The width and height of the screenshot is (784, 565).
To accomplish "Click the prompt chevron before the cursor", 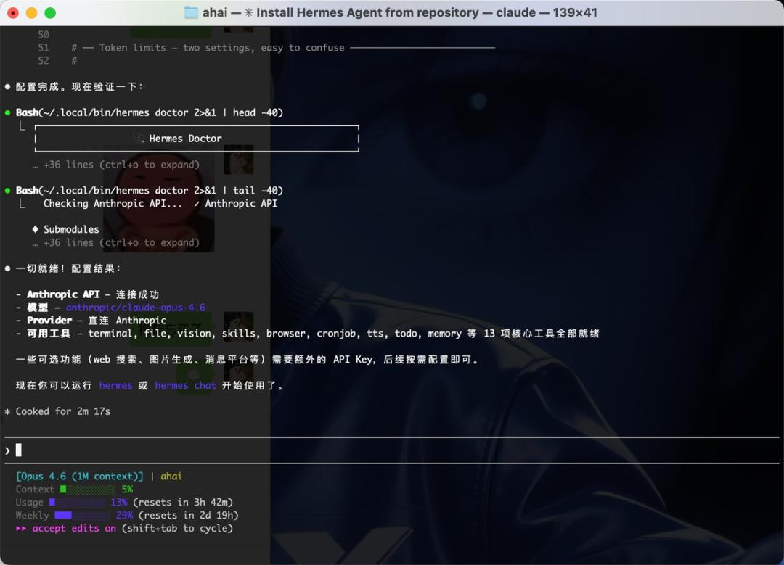I will pos(7,450).
